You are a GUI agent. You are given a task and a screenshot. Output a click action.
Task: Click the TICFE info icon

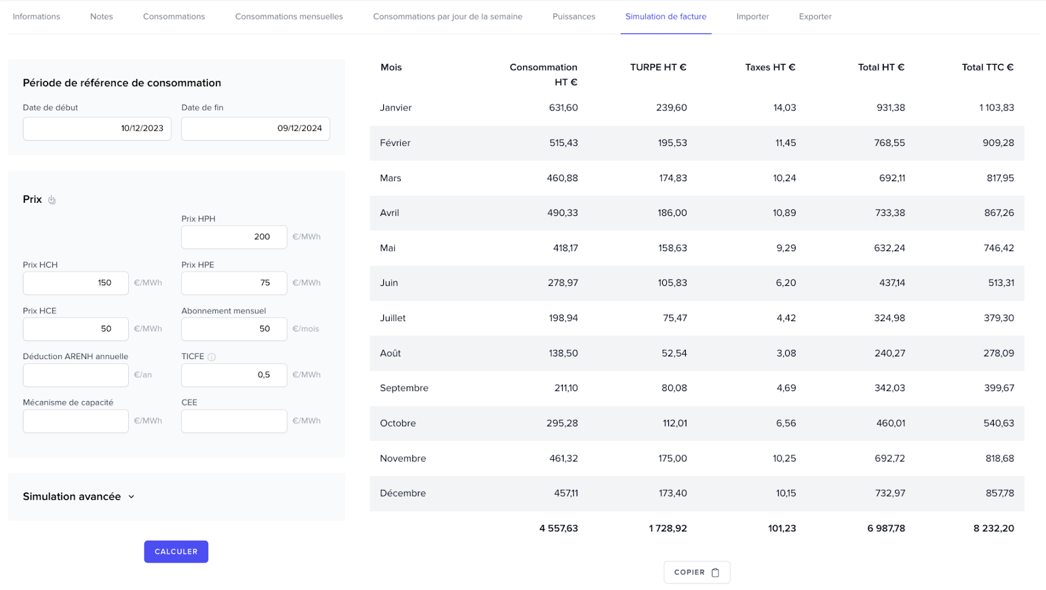click(x=211, y=356)
